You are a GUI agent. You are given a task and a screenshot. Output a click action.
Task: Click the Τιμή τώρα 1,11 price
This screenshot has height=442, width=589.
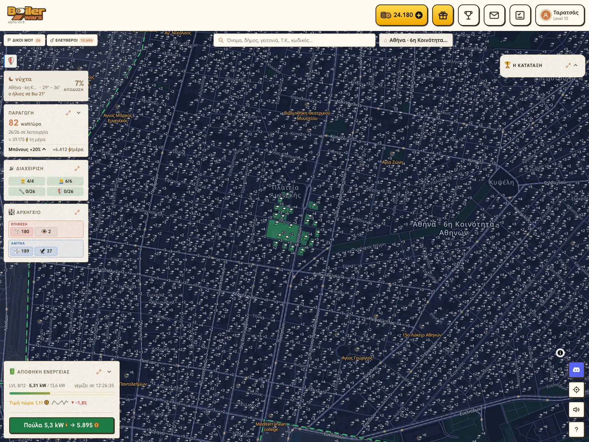pos(29,403)
